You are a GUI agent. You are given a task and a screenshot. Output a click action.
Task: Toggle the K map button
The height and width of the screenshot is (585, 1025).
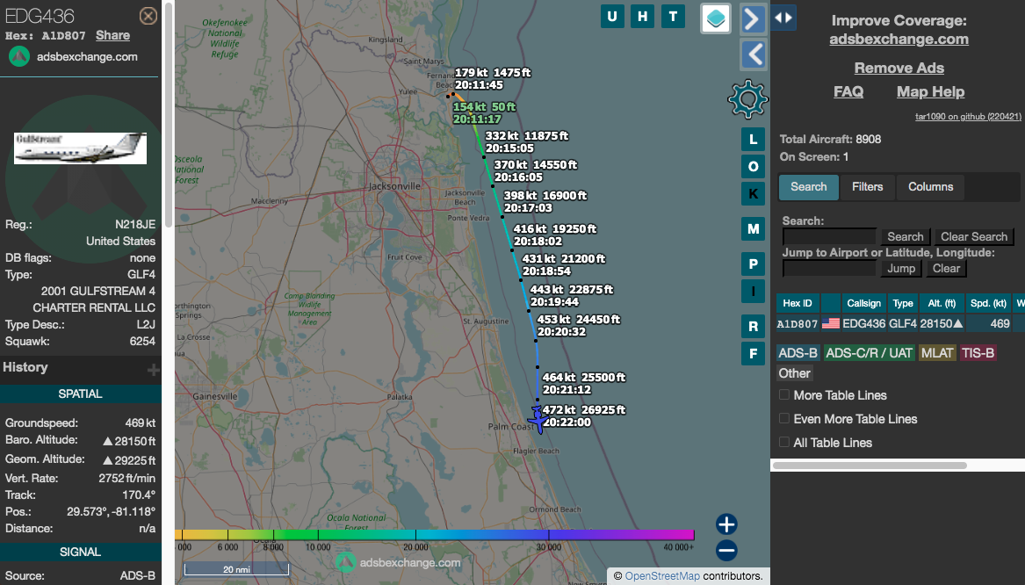pos(753,194)
